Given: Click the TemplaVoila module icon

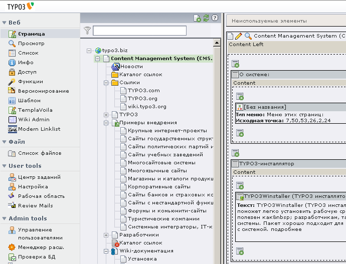Looking at the screenshot, I should pos(12,110).
